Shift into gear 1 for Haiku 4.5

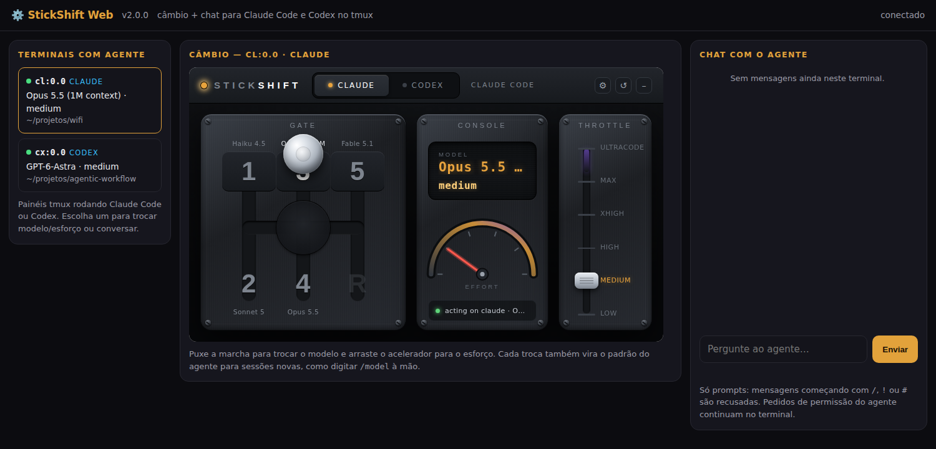[x=248, y=171]
